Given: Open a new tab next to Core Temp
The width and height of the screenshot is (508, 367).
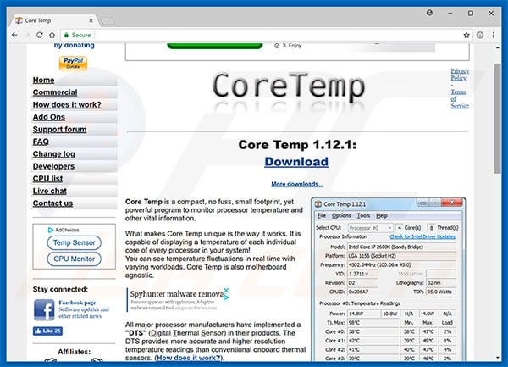Looking at the screenshot, I should tap(107, 21).
